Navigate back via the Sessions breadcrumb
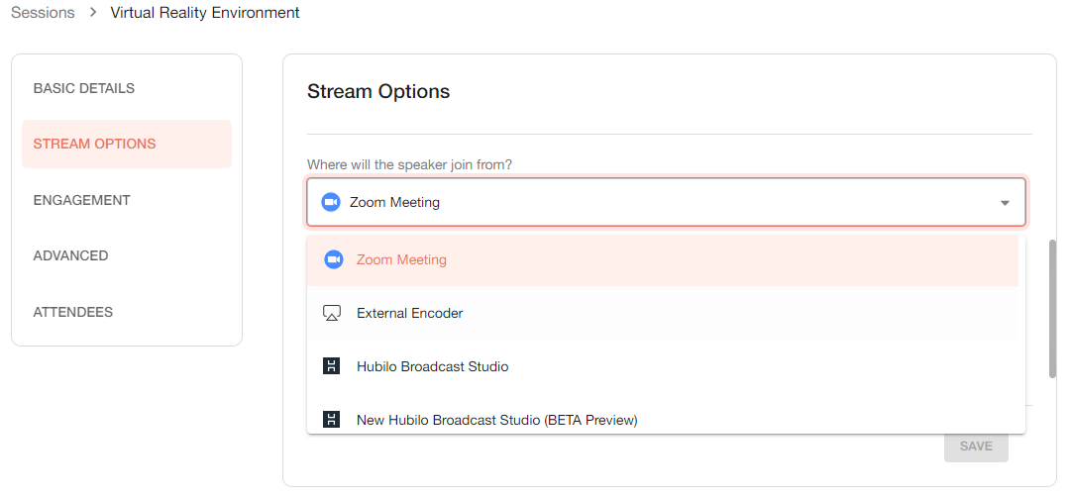The image size is (1070, 498). point(43,13)
